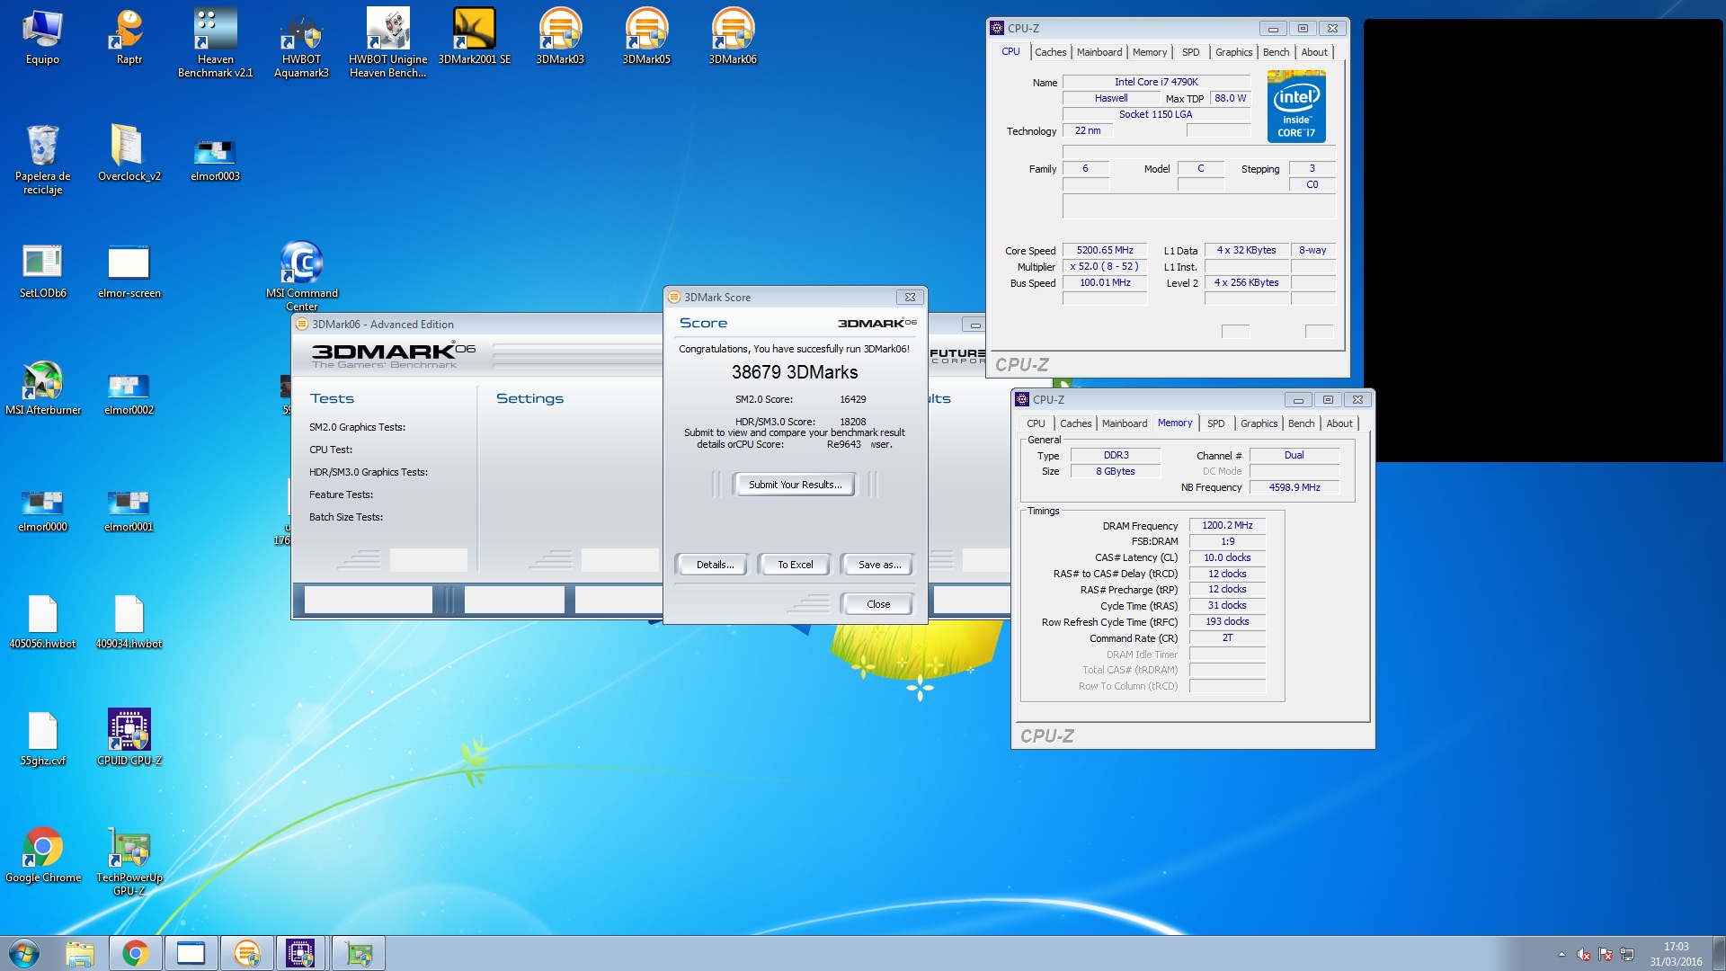Viewport: 1726px width, 971px height.
Task: Click the Close button in 3DMark Score dialog
Action: pos(878,604)
